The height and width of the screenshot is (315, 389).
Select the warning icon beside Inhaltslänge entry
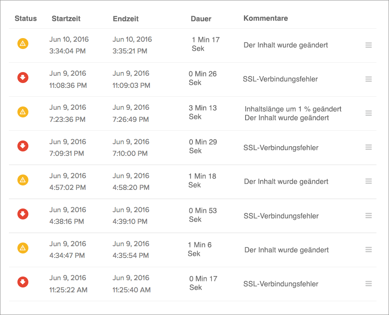coord(23,112)
